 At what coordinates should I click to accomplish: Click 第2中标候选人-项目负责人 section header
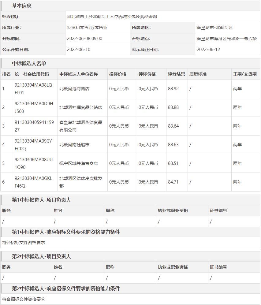tap(41, 256)
